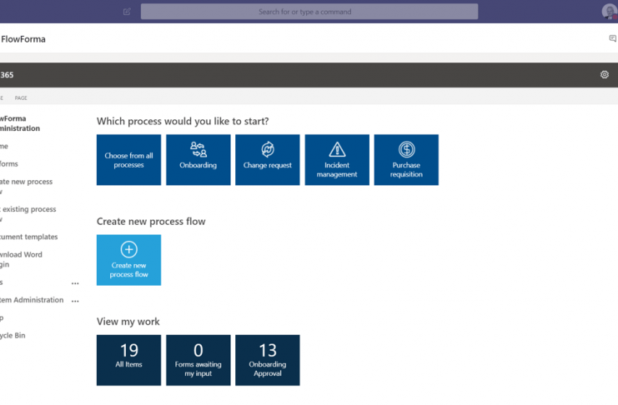Click the Onboarding process tile icon
Screen dimensions: 618x405
point(198,149)
